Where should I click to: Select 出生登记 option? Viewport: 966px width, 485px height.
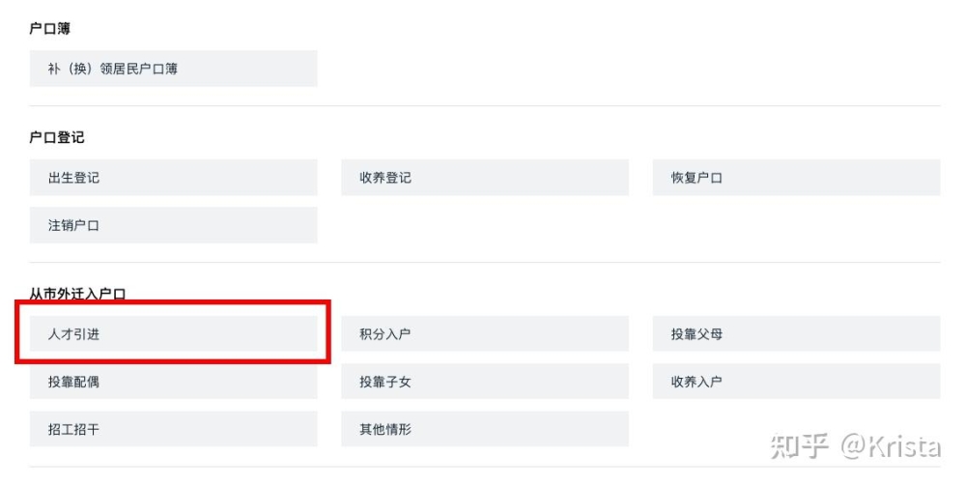coord(173,178)
